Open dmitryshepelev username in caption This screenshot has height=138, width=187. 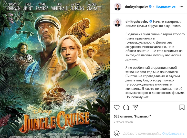point(137,22)
